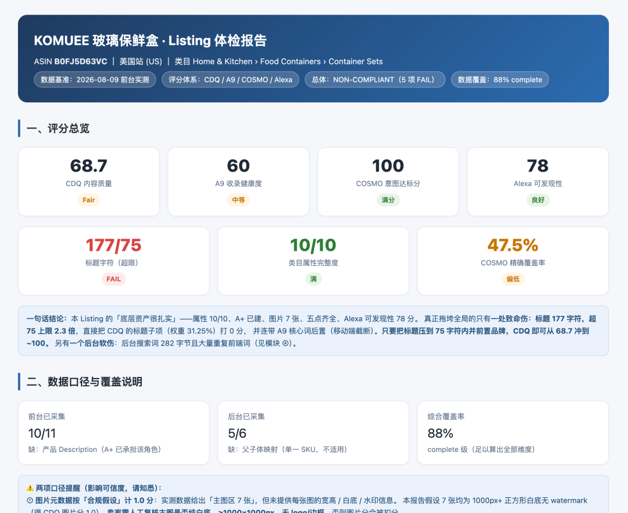Viewport: 628px width, 513px height.
Task: Click the 数据覆盖 88% complete pill
Action: click(500, 79)
